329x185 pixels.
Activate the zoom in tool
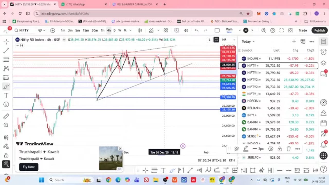[x=6, y=125]
